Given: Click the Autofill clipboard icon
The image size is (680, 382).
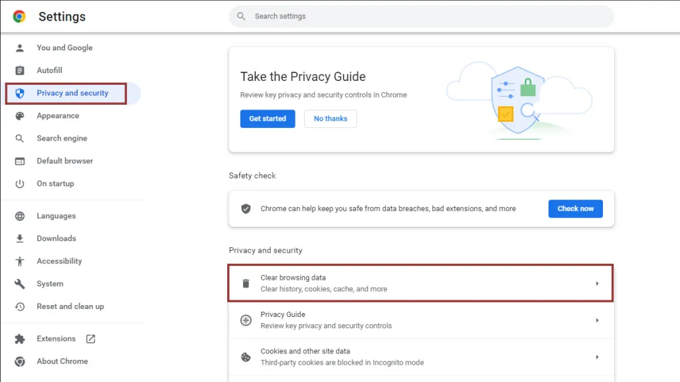Looking at the screenshot, I should [19, 70].
